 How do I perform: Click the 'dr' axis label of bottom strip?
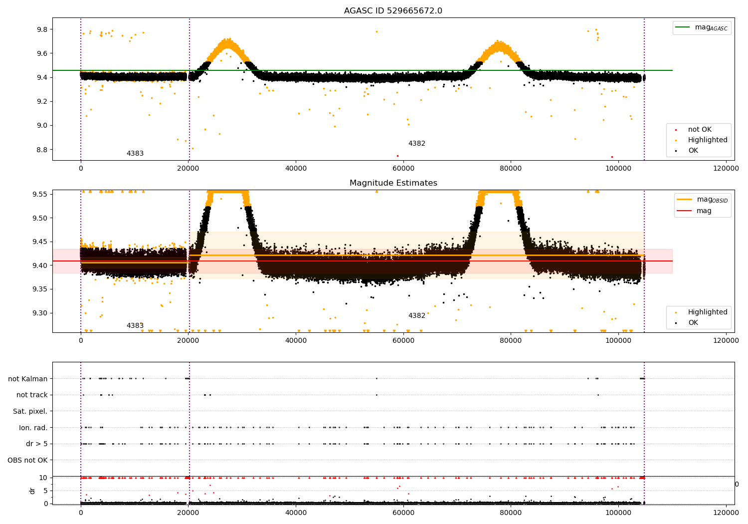point(32,491)
